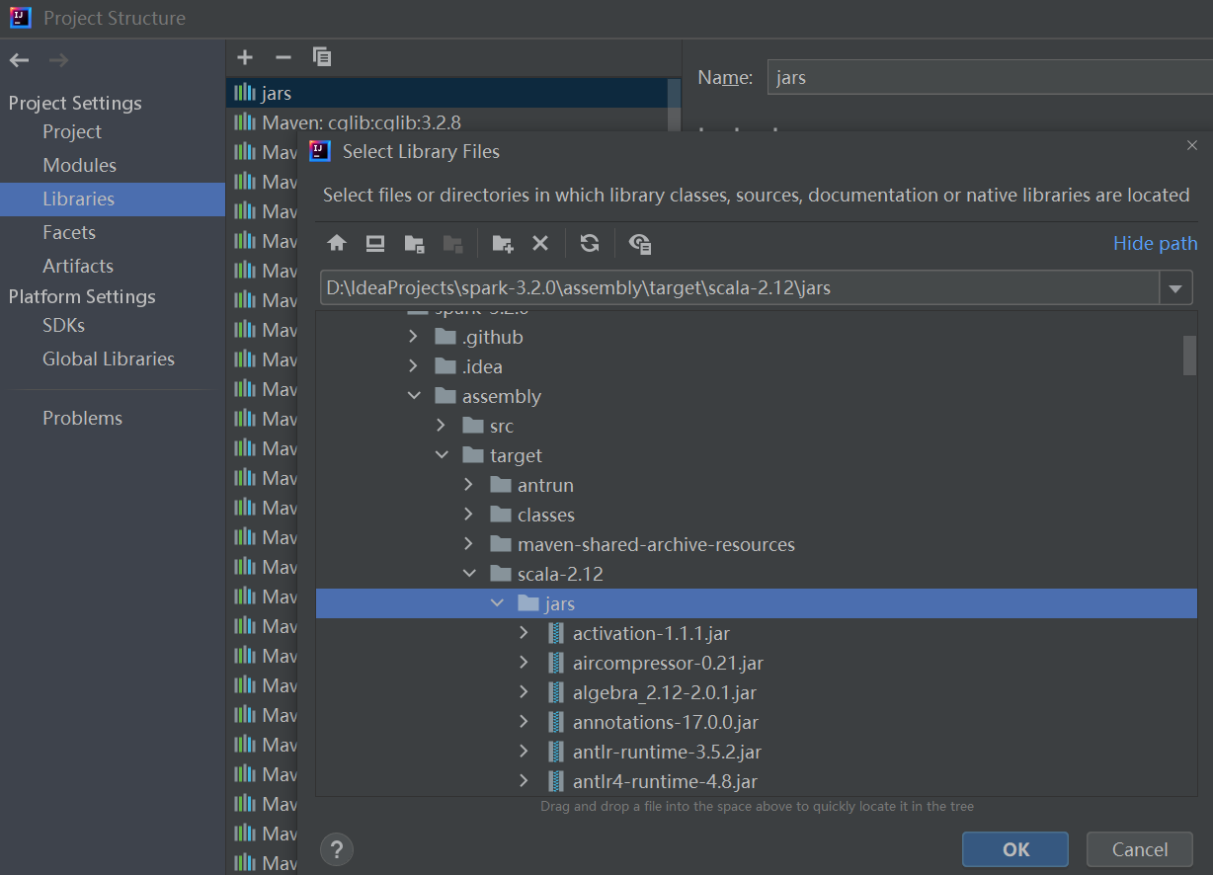Select the jars folder row
Viewport: 1213px width, 875px height.
click(x=757, y=603)
